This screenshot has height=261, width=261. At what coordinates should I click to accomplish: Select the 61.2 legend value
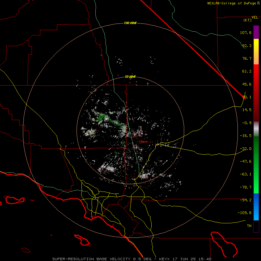[247, 71]
